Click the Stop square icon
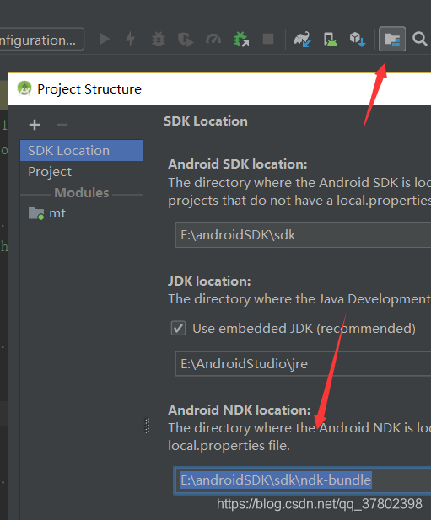This screenshot has width=431, height=520. 268,39
